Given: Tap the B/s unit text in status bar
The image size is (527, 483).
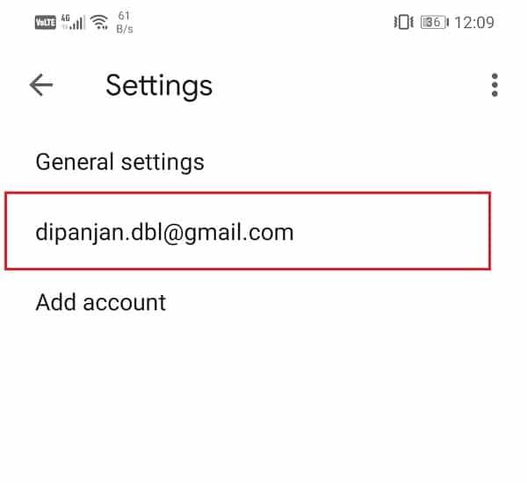Looking at the screenshot, I should tap(125, 29).
